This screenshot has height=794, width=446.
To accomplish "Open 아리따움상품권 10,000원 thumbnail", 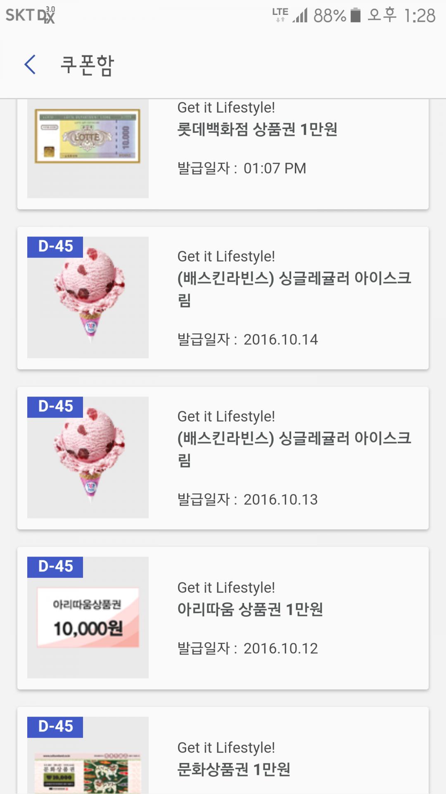I will [x=88, y=617].
